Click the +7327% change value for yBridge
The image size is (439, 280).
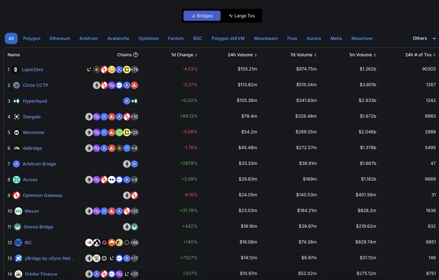tap(188, 258)
